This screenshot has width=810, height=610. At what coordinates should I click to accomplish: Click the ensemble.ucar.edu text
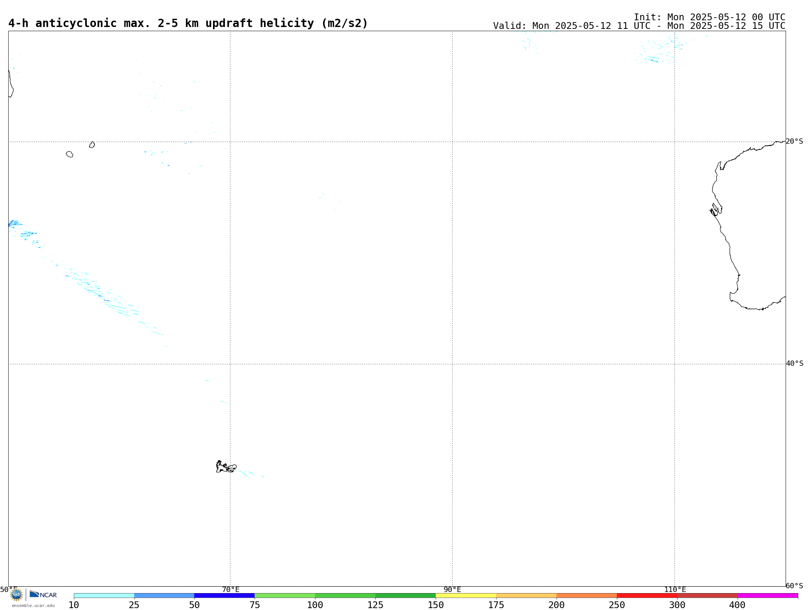[x=33, y=605]
